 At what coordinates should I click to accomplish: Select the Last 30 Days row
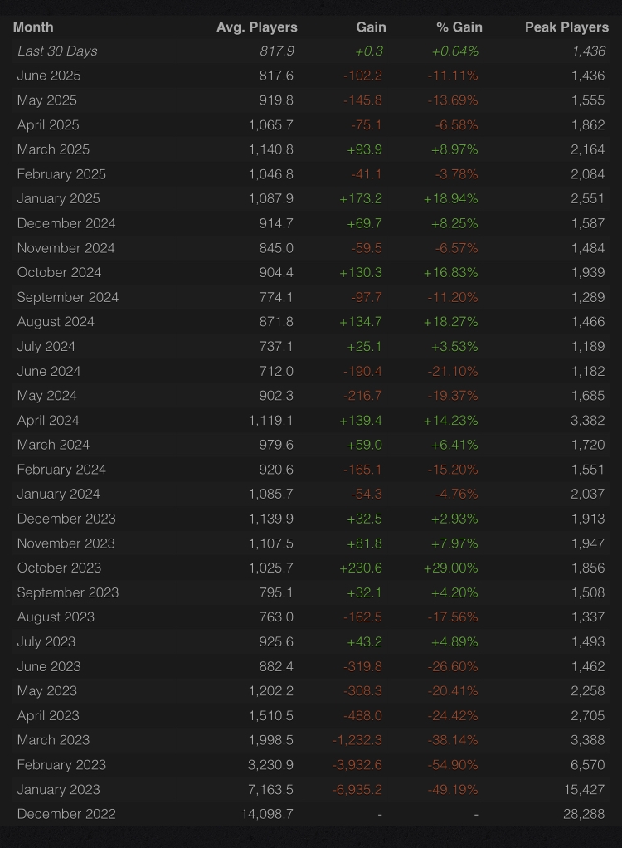pos(311,51)
